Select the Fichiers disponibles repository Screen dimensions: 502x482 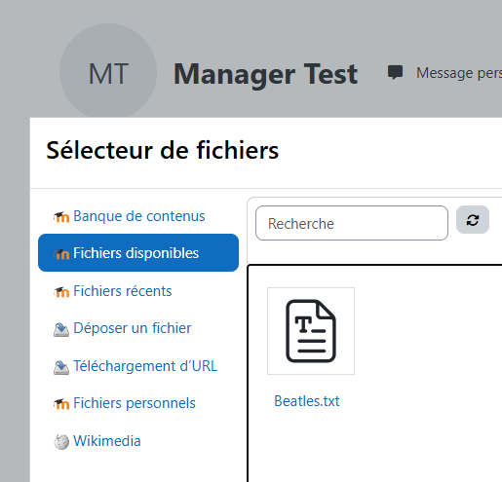click(x=138, y=253)
